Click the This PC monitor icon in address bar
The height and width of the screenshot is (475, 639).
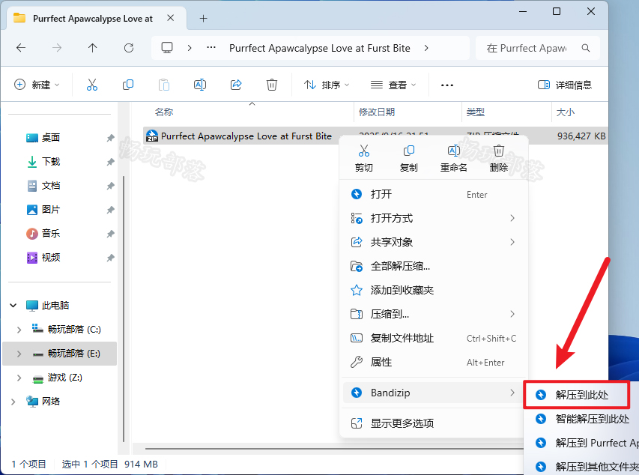(x=167, y=48)
